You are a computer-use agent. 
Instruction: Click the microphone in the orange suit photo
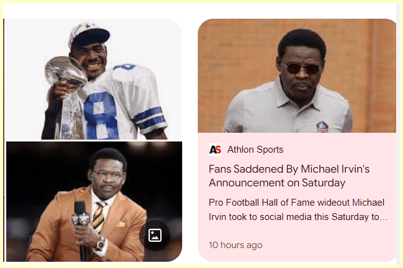pos(80,218)
